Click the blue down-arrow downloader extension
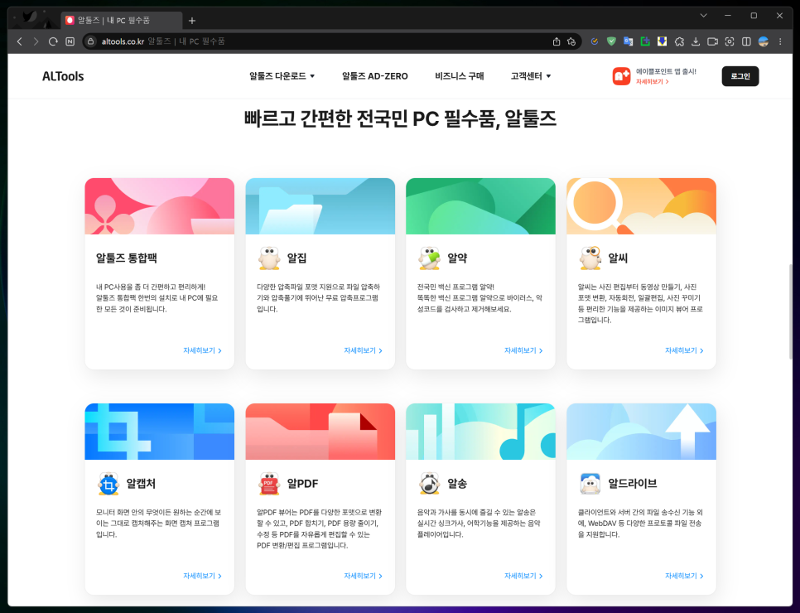 coord(662,41)
